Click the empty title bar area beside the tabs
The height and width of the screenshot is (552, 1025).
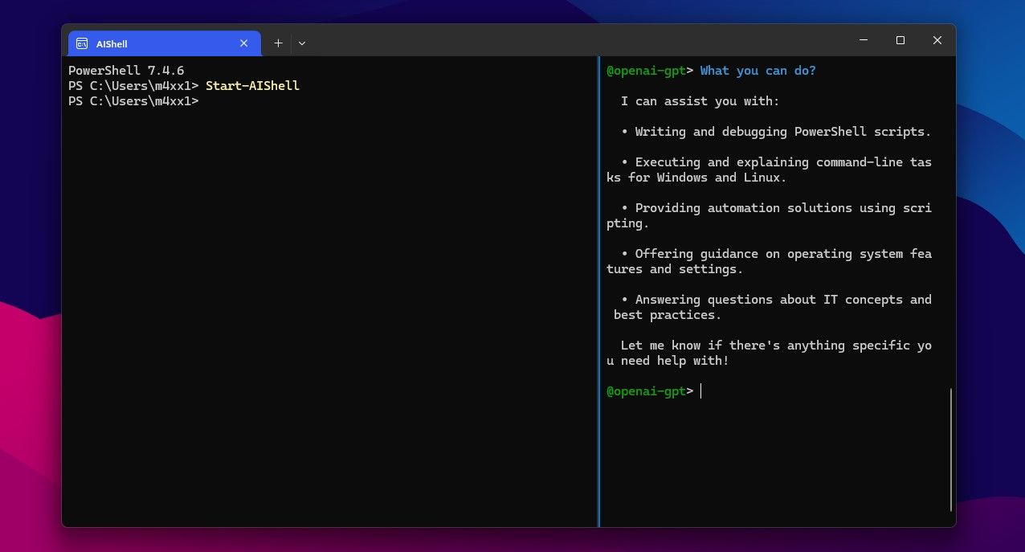tap(562, 40)
